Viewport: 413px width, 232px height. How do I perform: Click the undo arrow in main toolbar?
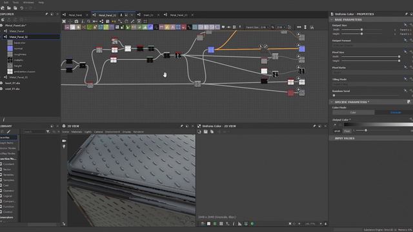(x=21, y=8)
